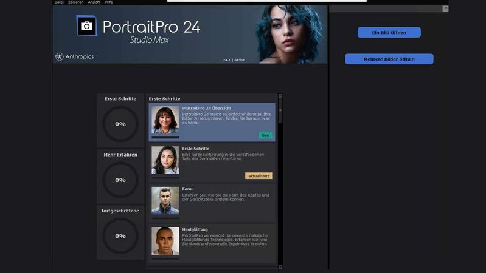The image size is (486, 273).
Task: Click the tutorial list scrollbar thumb
Action: [x=280, y=110]
